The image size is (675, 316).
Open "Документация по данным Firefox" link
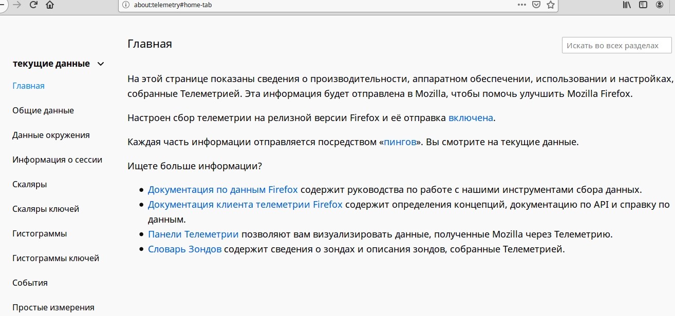(223, 189)
